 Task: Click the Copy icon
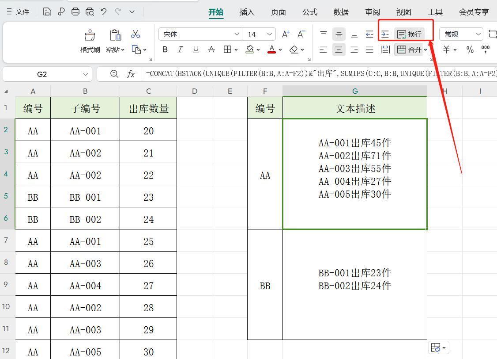[136, 50]
